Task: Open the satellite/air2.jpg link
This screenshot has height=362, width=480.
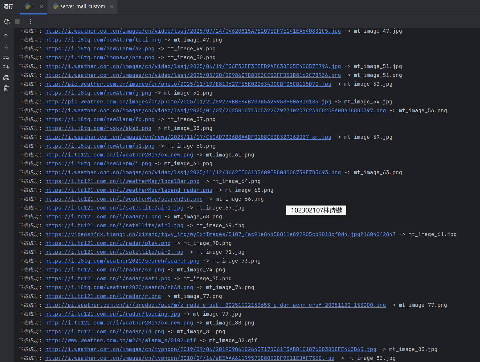Action: (x=114, y=252)
